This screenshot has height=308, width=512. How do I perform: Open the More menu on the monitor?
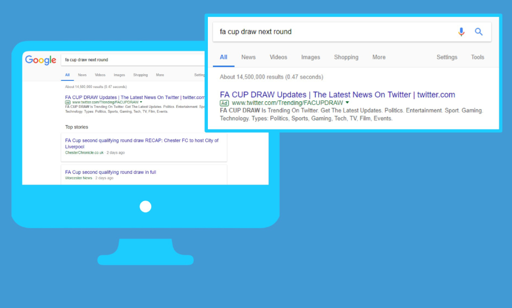click(x=160, y=75)
